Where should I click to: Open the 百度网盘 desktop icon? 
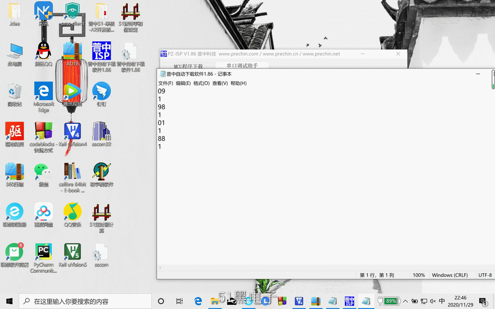point(43,212)
